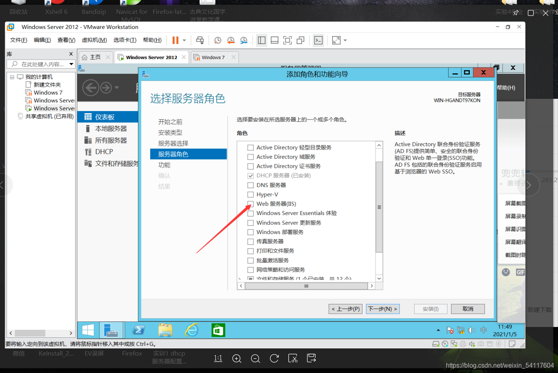Open the 选项卡(T) menu
This screenshot has width=558, height=373.
pos(125,40)
